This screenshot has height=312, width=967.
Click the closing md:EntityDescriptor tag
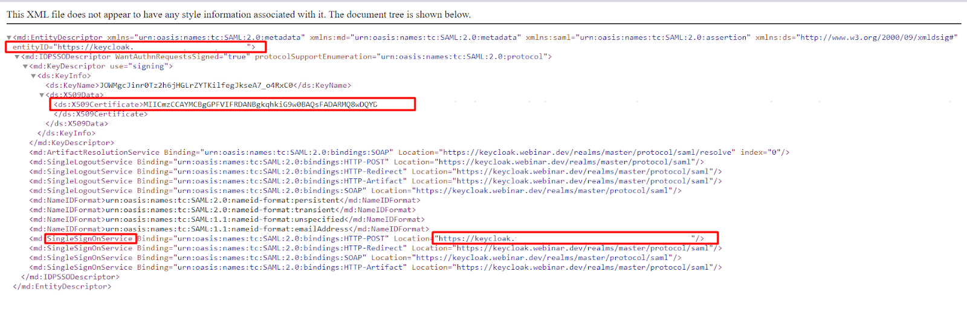[62, 287]
